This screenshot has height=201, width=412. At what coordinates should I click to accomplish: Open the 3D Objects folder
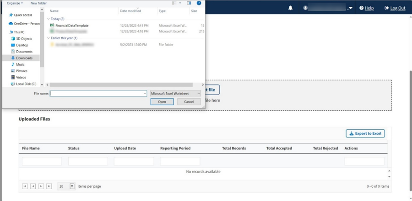(24, 39)
